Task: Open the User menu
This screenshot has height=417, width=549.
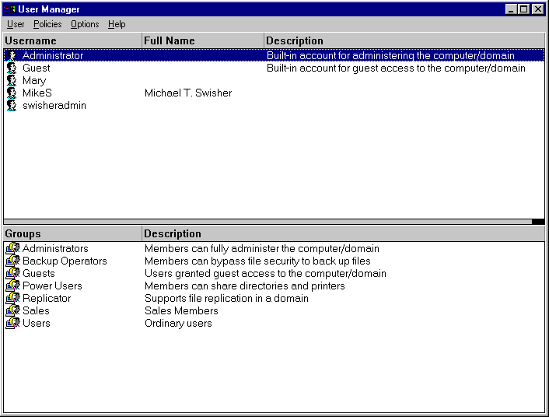Action: (x=16, y=24)
